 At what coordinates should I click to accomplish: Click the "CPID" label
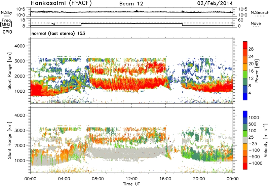coord(7,32)
